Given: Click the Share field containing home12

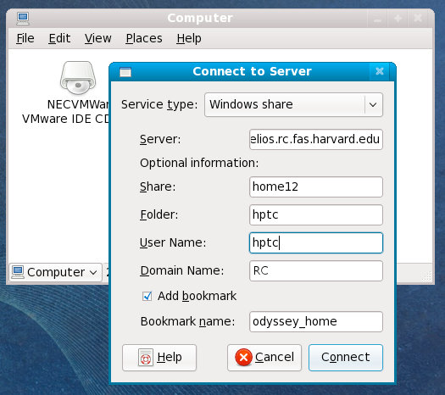Looking at the screenshot, I should tap(316, 186).
